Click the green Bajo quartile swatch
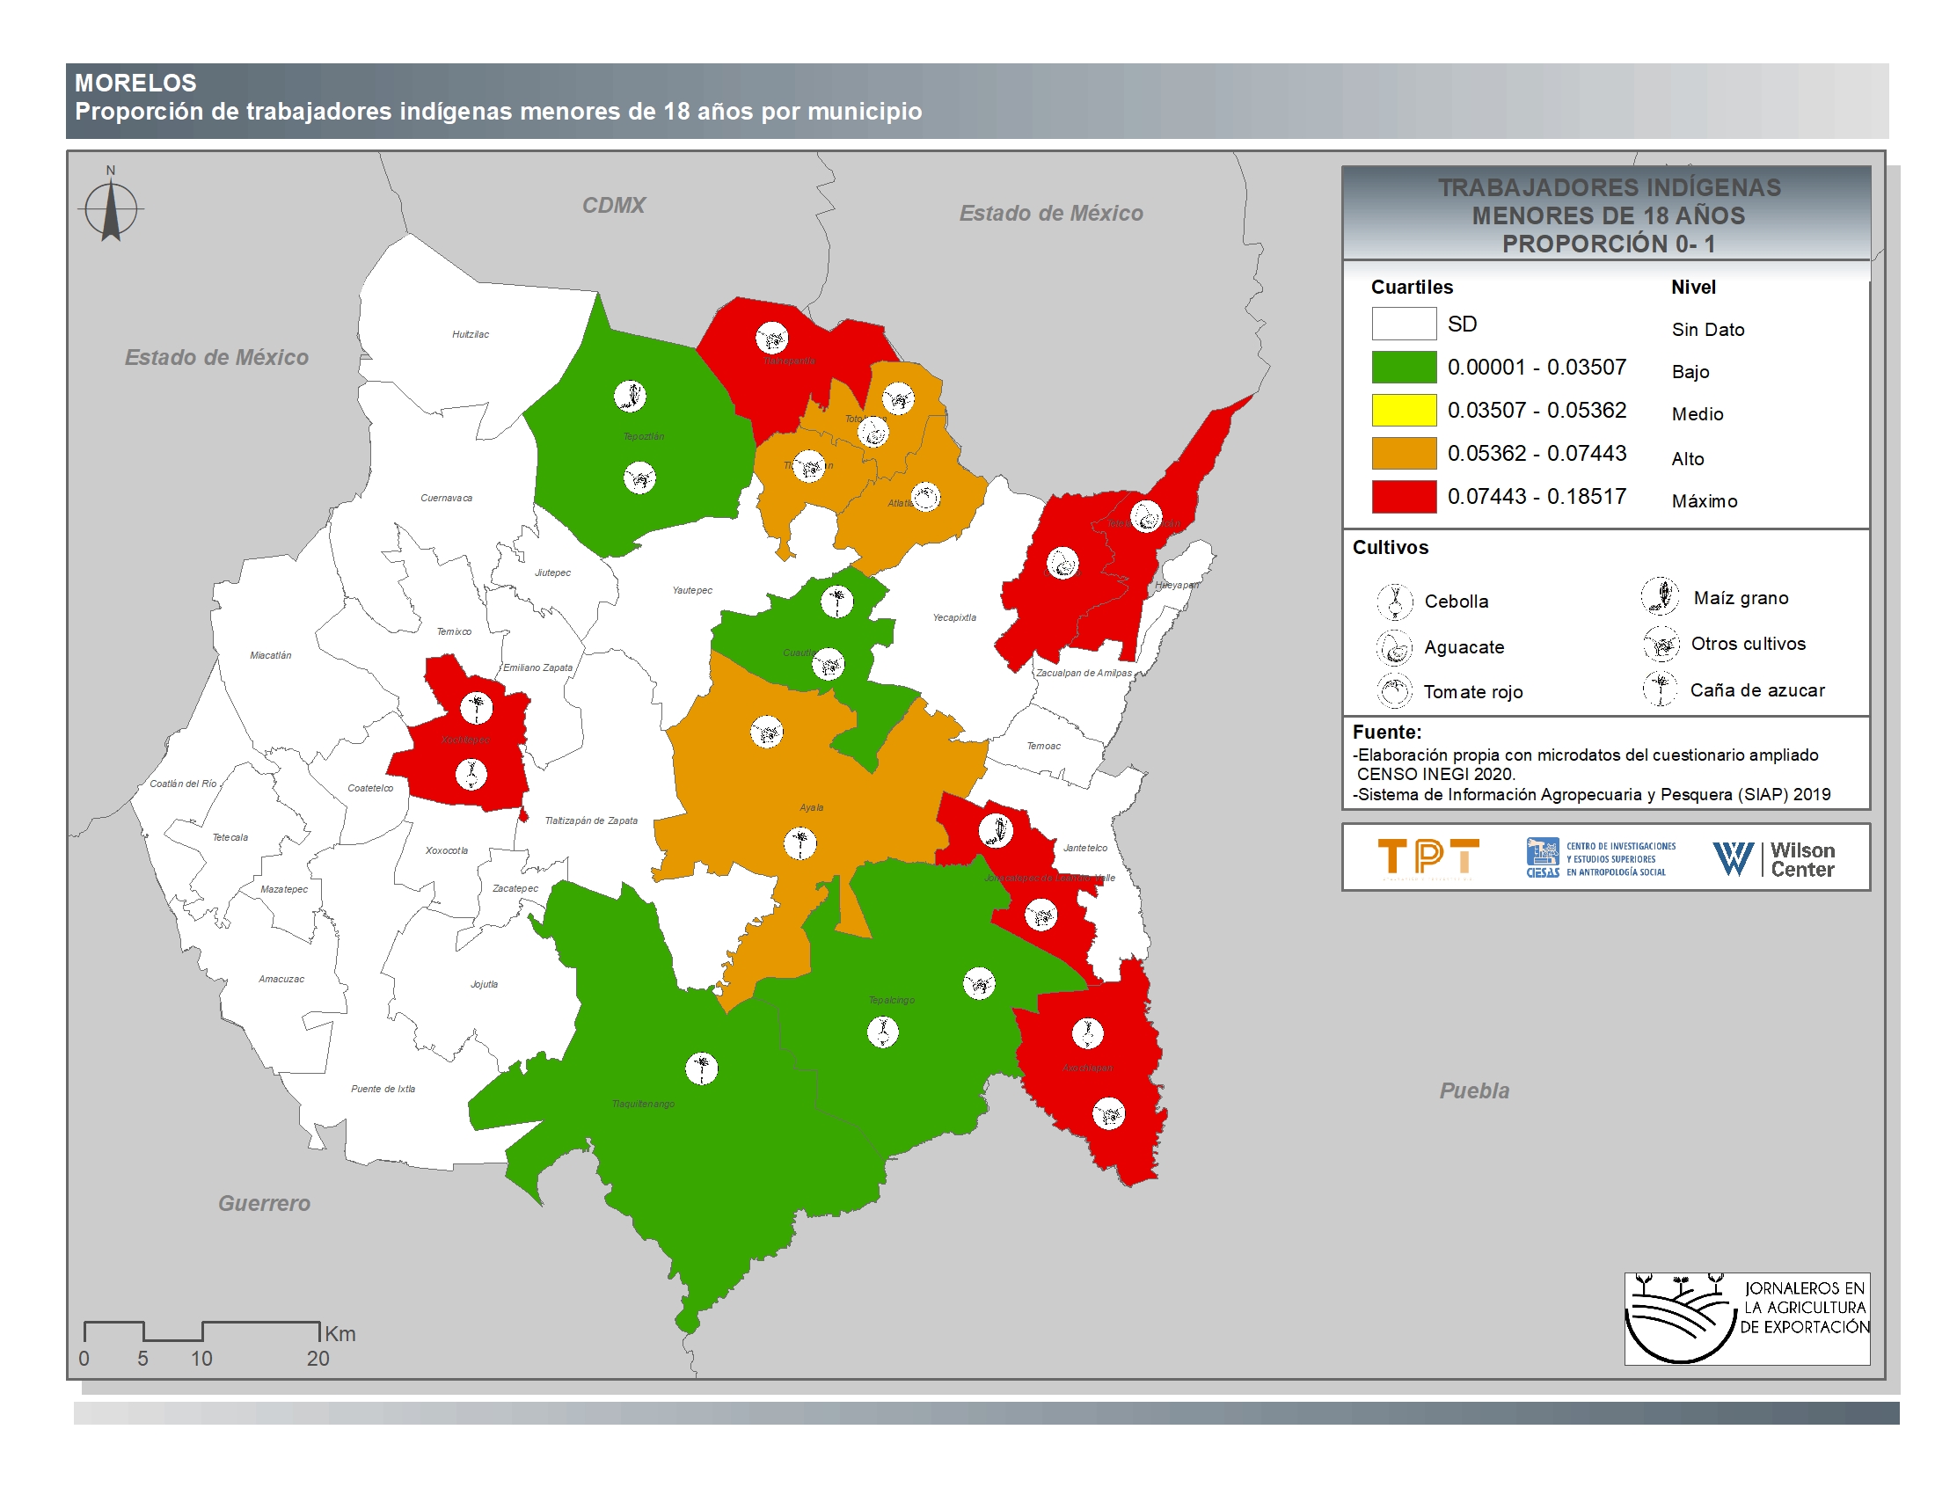This screenshot has height=1495, width=1935. [x=1404, y=367]
